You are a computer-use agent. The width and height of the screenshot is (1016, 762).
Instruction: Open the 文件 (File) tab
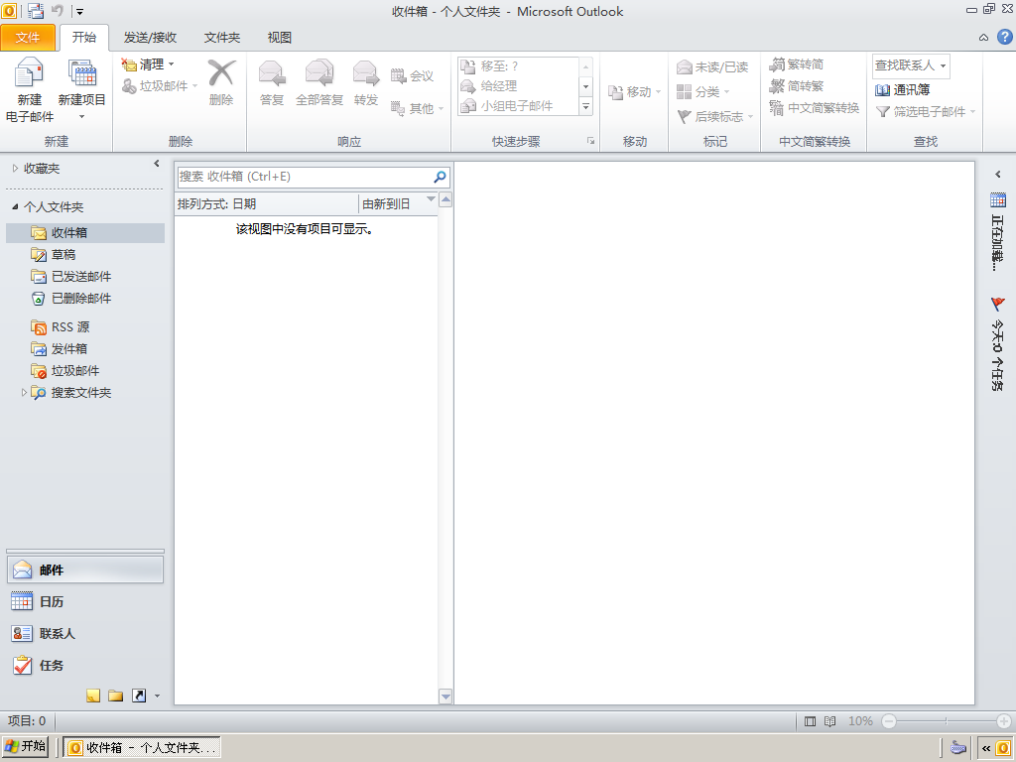pyautogui.click(x=27, y=38)
